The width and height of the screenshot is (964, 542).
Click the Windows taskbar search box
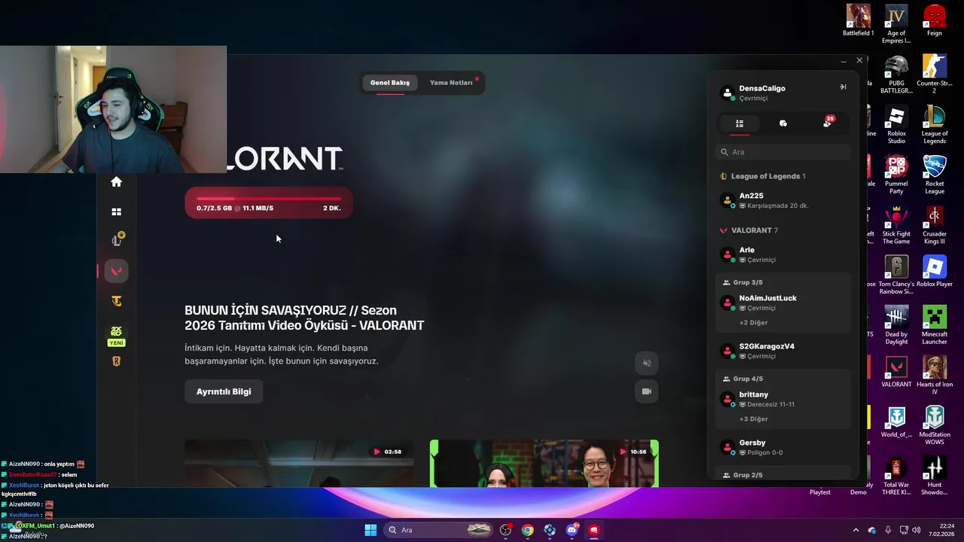point(439,530)
